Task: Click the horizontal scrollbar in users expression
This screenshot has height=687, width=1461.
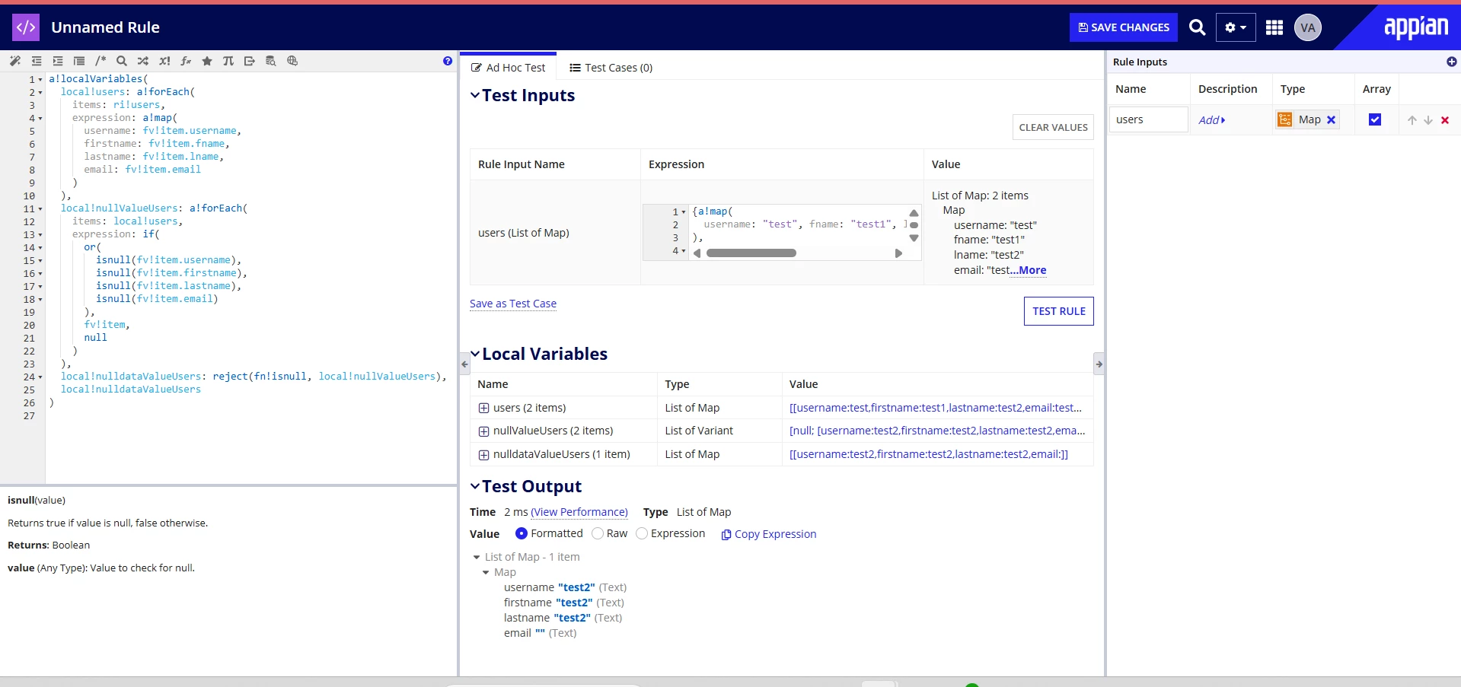Action: point(751,253)
